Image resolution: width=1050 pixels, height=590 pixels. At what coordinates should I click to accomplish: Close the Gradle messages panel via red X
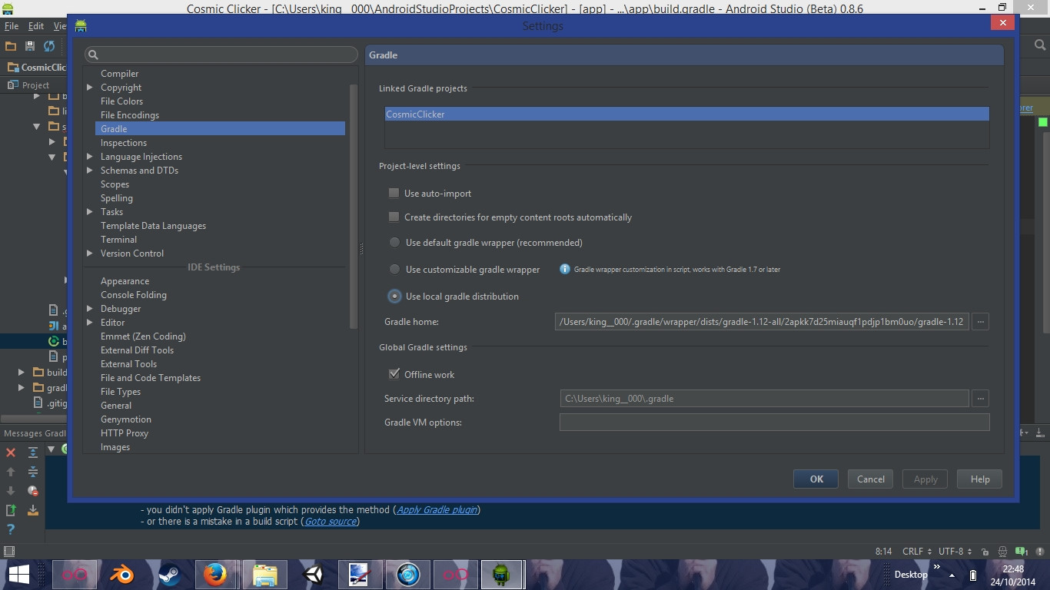(10, 452)
